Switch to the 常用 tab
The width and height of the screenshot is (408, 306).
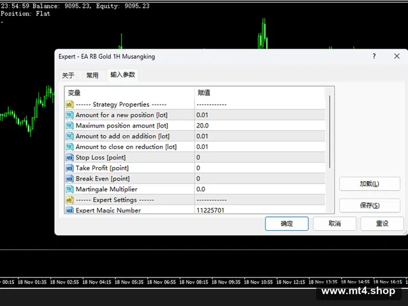(x=92, y=75)
